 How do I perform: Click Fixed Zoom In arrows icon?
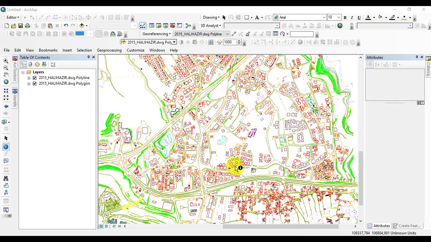point(6,91)
